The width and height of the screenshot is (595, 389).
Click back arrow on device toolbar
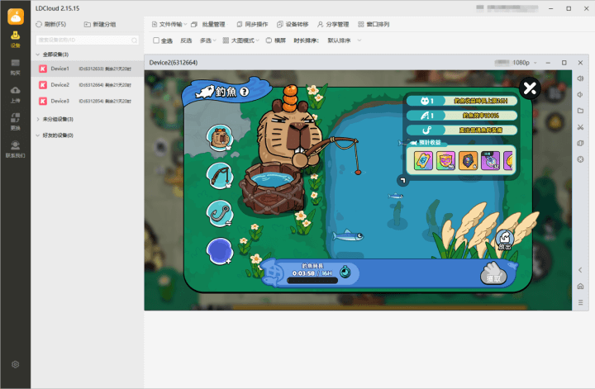pos(580,270)
